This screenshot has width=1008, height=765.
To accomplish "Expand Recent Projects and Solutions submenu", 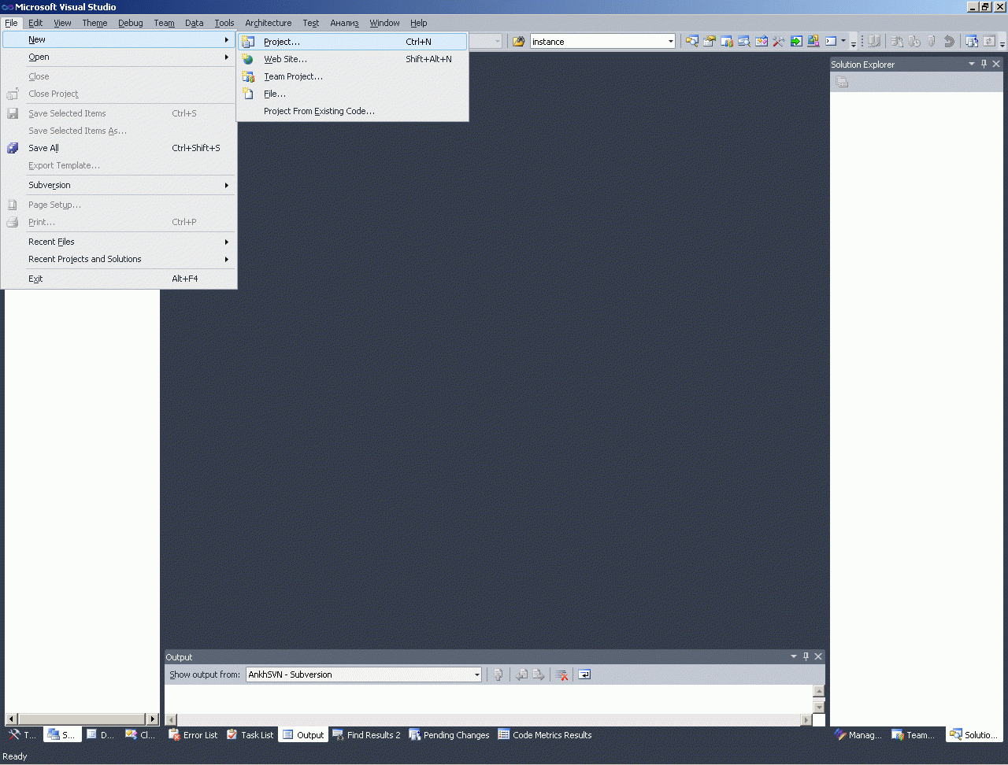I will point(119,259).
